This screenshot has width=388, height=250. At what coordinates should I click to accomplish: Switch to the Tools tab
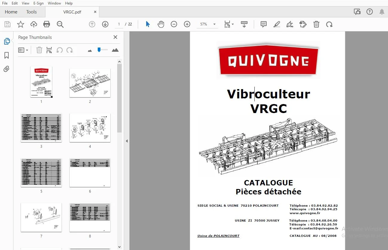point(31,12)
